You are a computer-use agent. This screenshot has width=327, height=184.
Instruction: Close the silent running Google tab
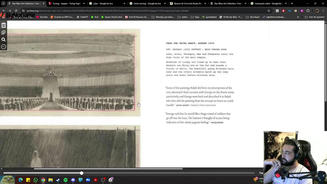(165, 4)
